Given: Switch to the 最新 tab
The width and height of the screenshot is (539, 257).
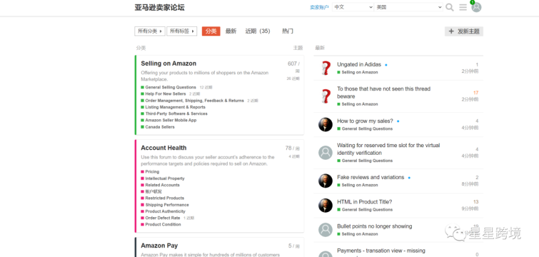Looking at the screenshot, I should (x=231, y=31).
